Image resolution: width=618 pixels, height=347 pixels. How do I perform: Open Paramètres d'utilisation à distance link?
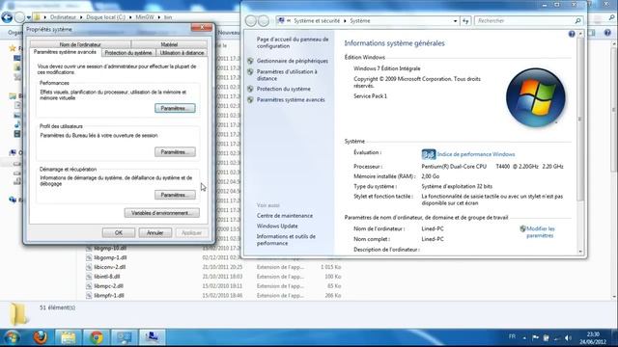[287, 75]
